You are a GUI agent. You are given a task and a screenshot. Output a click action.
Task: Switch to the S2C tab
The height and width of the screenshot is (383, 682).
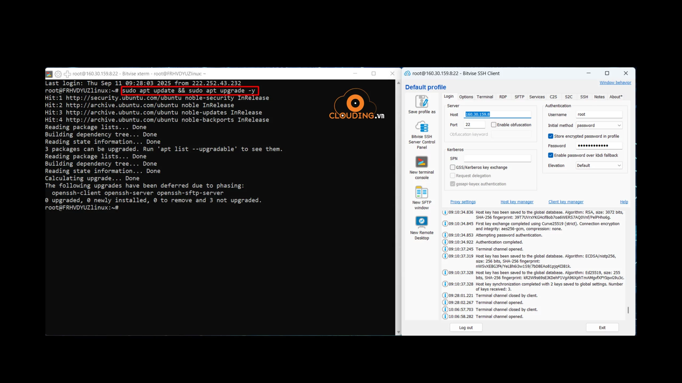tap(569, 97)
